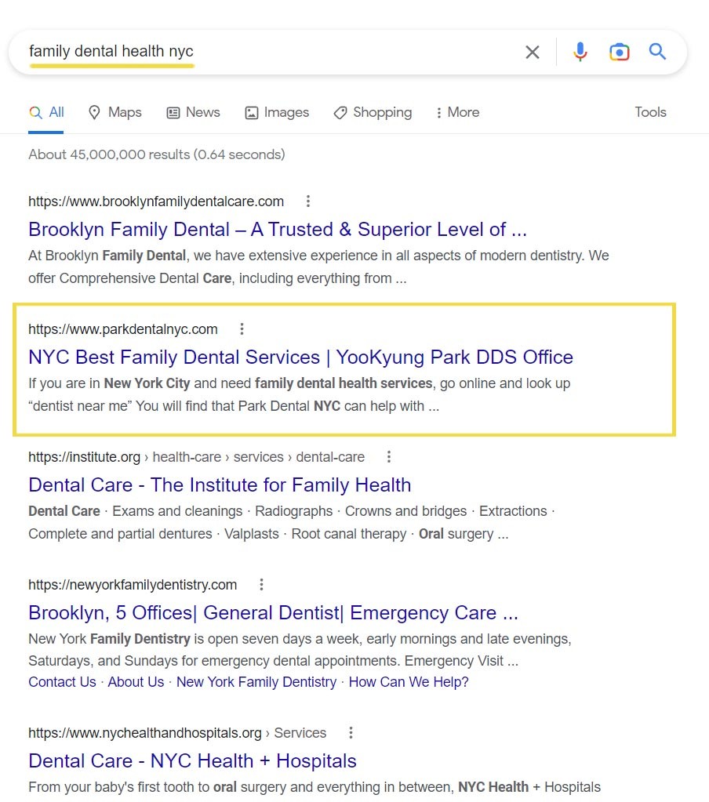Open Dental Care - NYC Health + Hospitals
Screen dimensions: 709x802
(x=192, y=761)
